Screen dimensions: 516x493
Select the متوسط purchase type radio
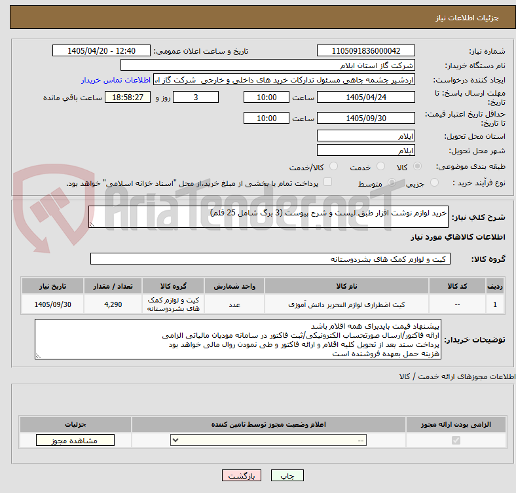coord(392,182)
